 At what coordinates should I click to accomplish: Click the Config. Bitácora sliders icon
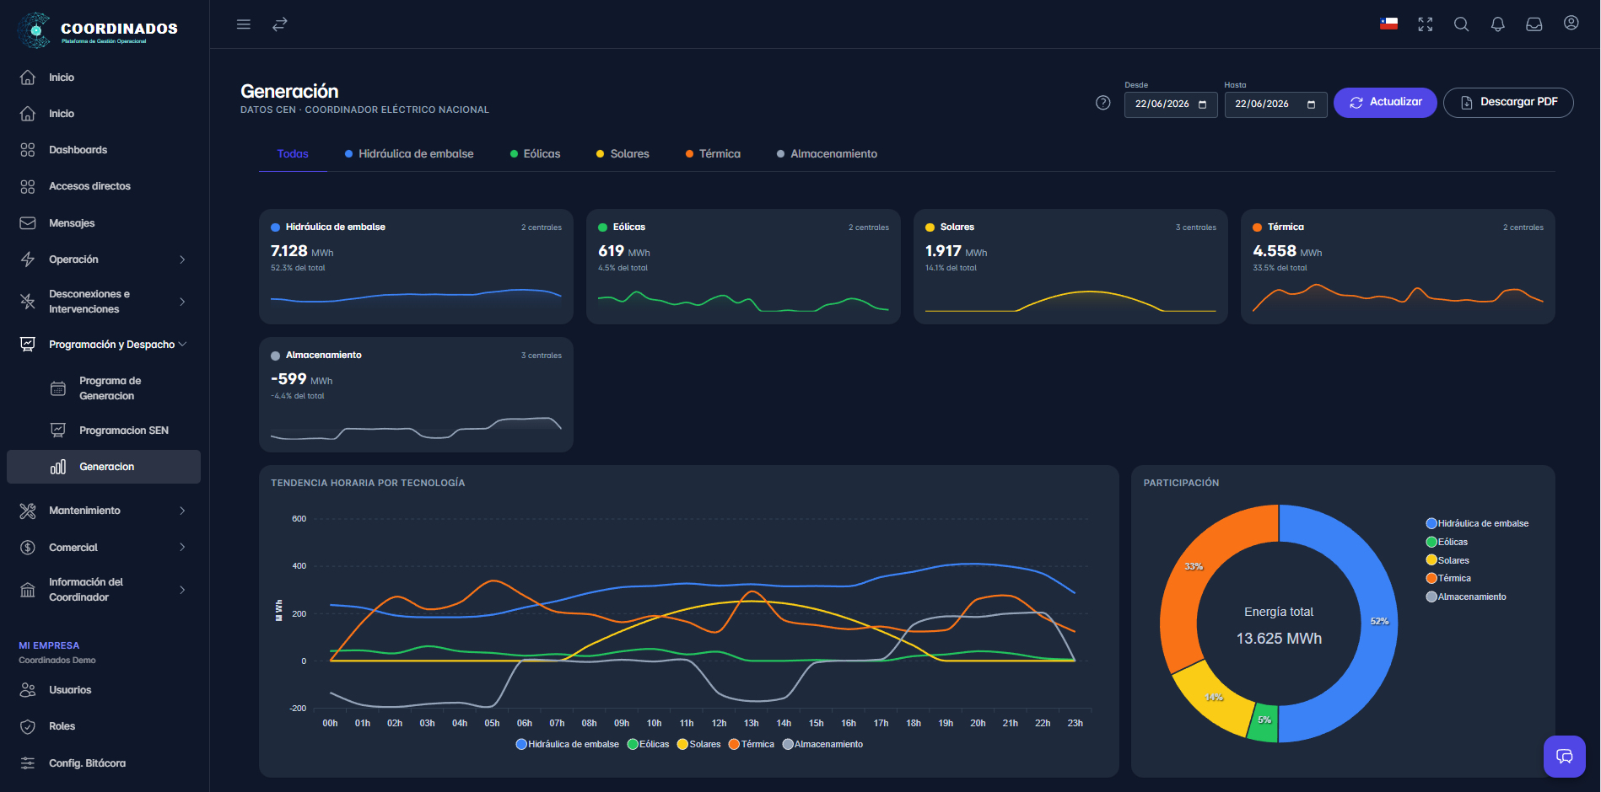tap(28, 763)
